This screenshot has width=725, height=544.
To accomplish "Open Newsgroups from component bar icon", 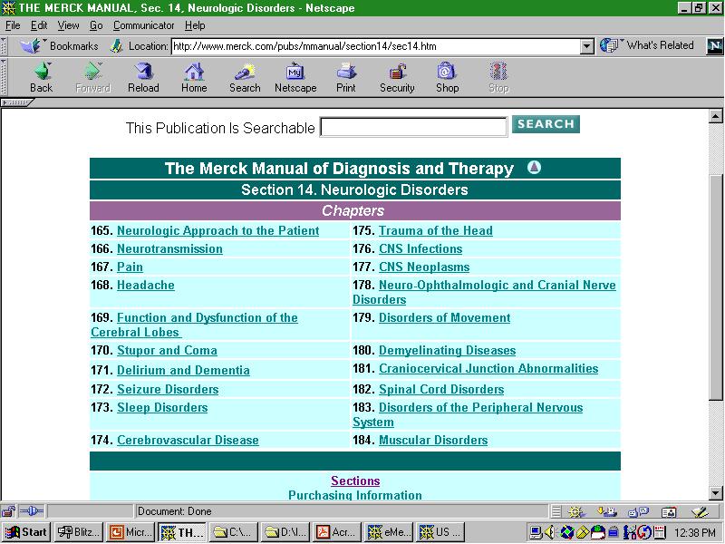I will tap(639, 511).
